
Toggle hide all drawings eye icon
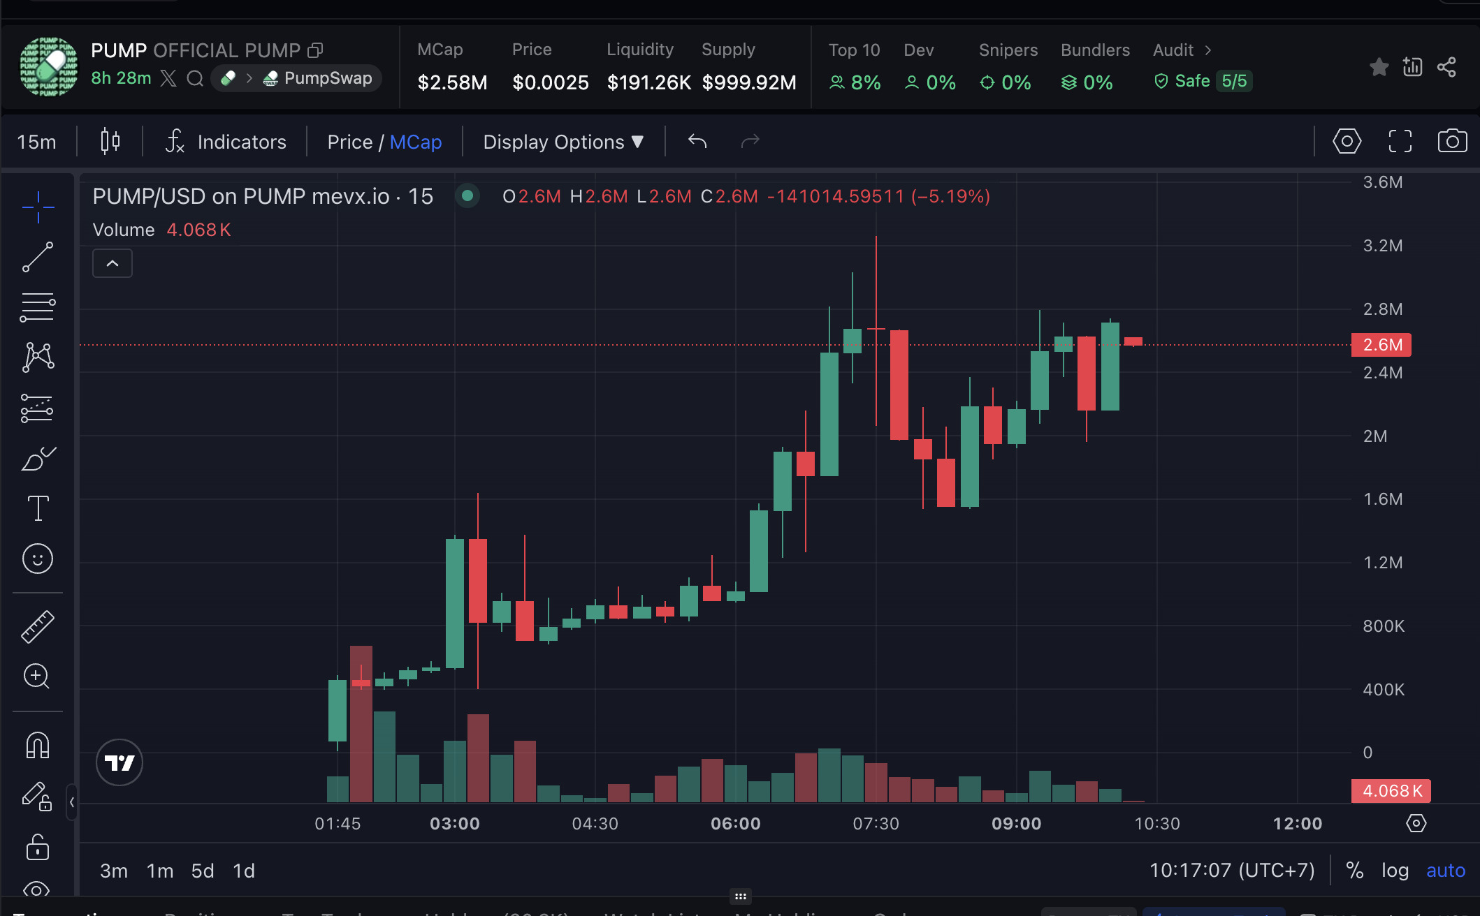point(38,889)
